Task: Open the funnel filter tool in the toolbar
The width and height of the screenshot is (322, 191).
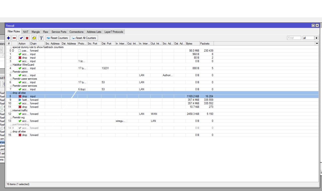Action: coord(41,38)
